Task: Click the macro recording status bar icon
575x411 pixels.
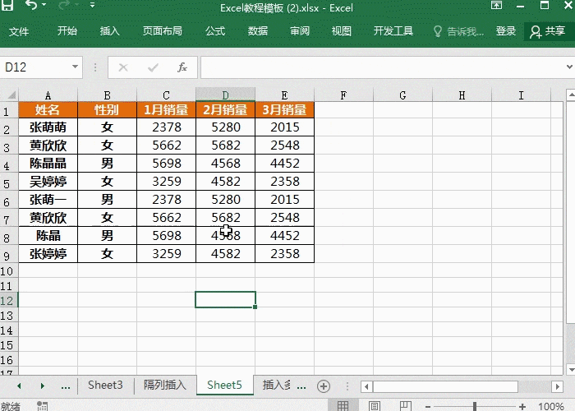Action: tap(42, 406)
